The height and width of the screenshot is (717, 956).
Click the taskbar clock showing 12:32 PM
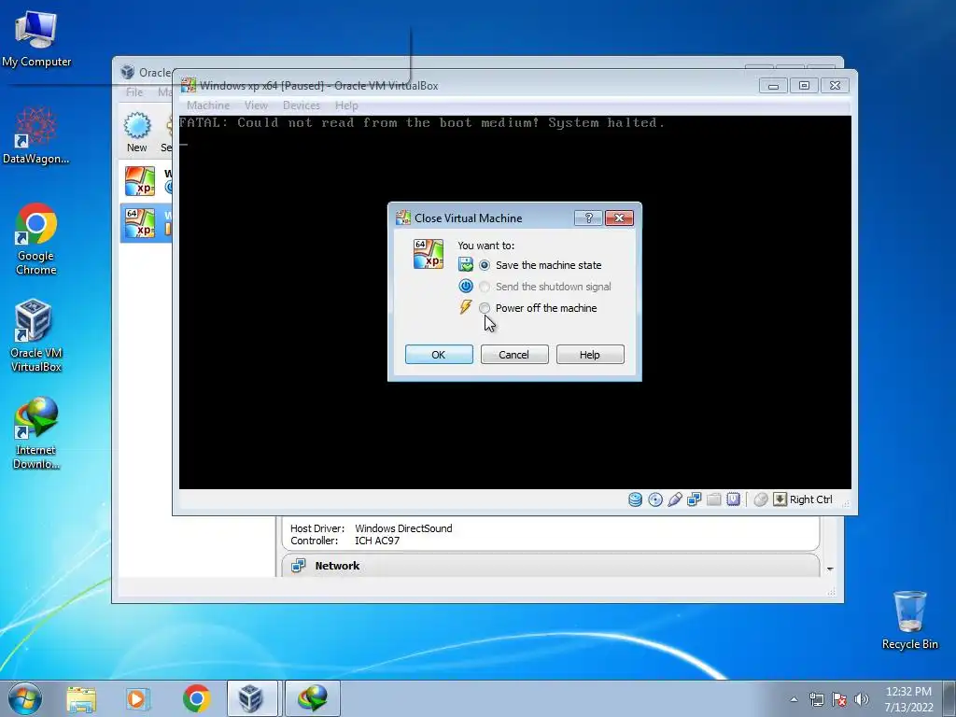908,698
